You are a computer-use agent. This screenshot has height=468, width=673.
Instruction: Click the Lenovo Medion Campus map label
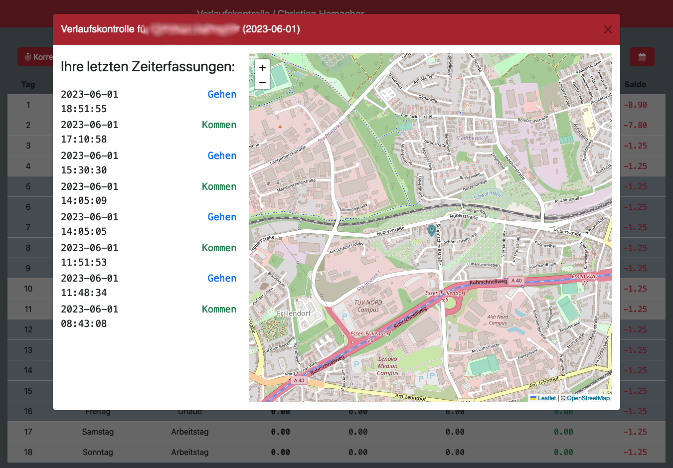387,366
